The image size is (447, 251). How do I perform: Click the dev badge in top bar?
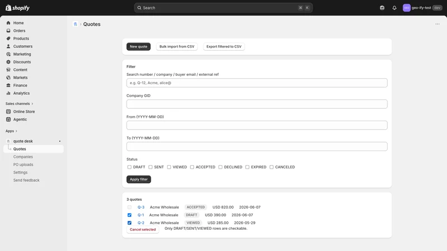pyautogui.click(x=438, y=8)
